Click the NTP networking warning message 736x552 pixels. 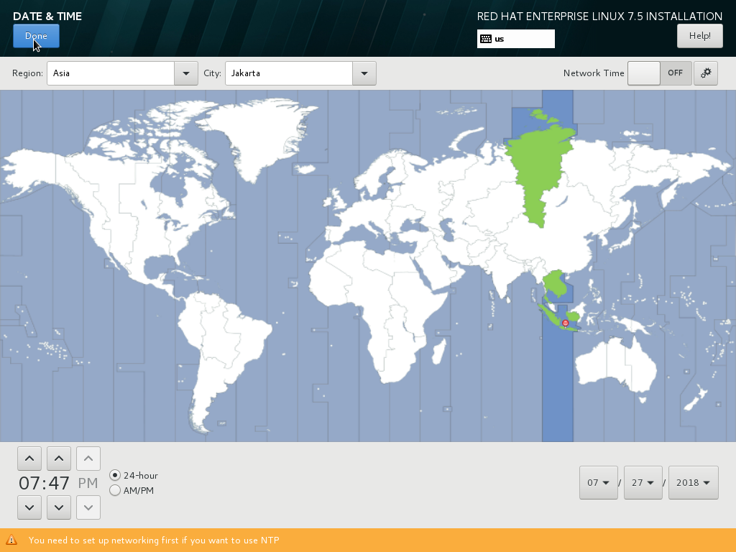tap(154, 540)
